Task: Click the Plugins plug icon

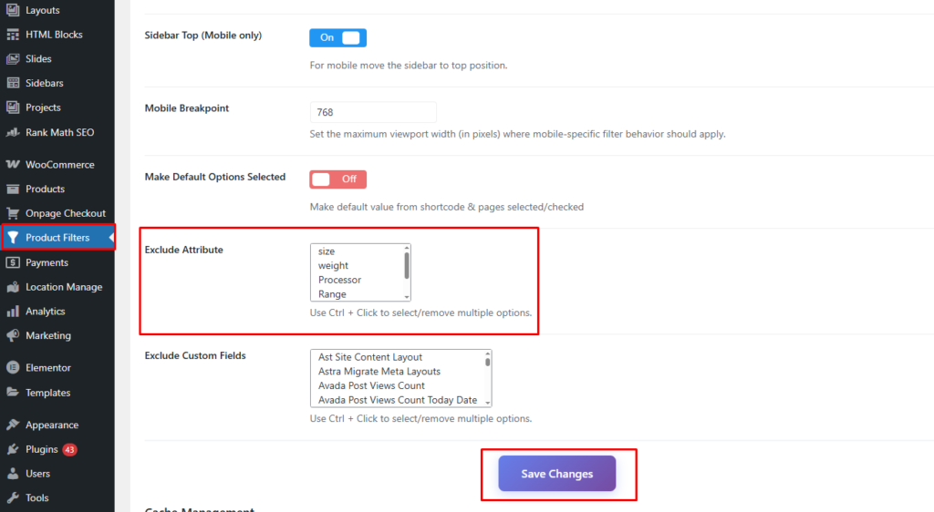Action: [13, 449]
